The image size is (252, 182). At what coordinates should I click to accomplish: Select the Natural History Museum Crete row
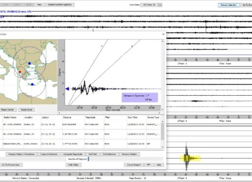(82, 144)
